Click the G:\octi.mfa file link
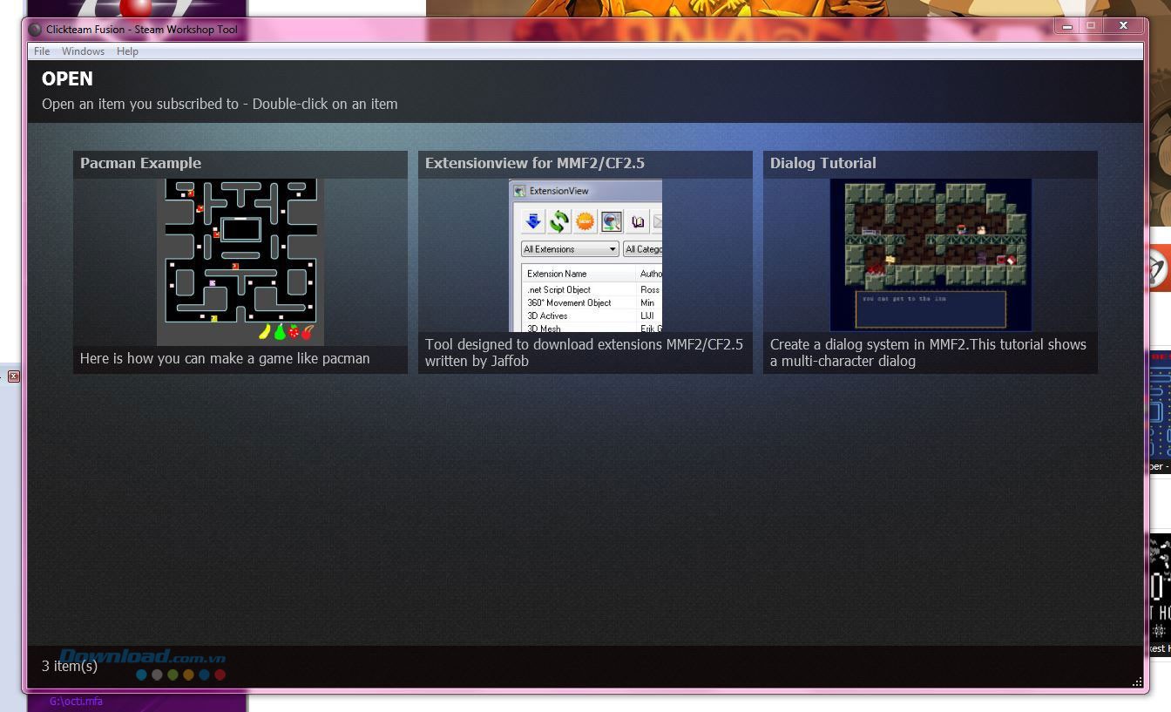The height and width of the screenshot is (712, 1171). pos(76,701)
